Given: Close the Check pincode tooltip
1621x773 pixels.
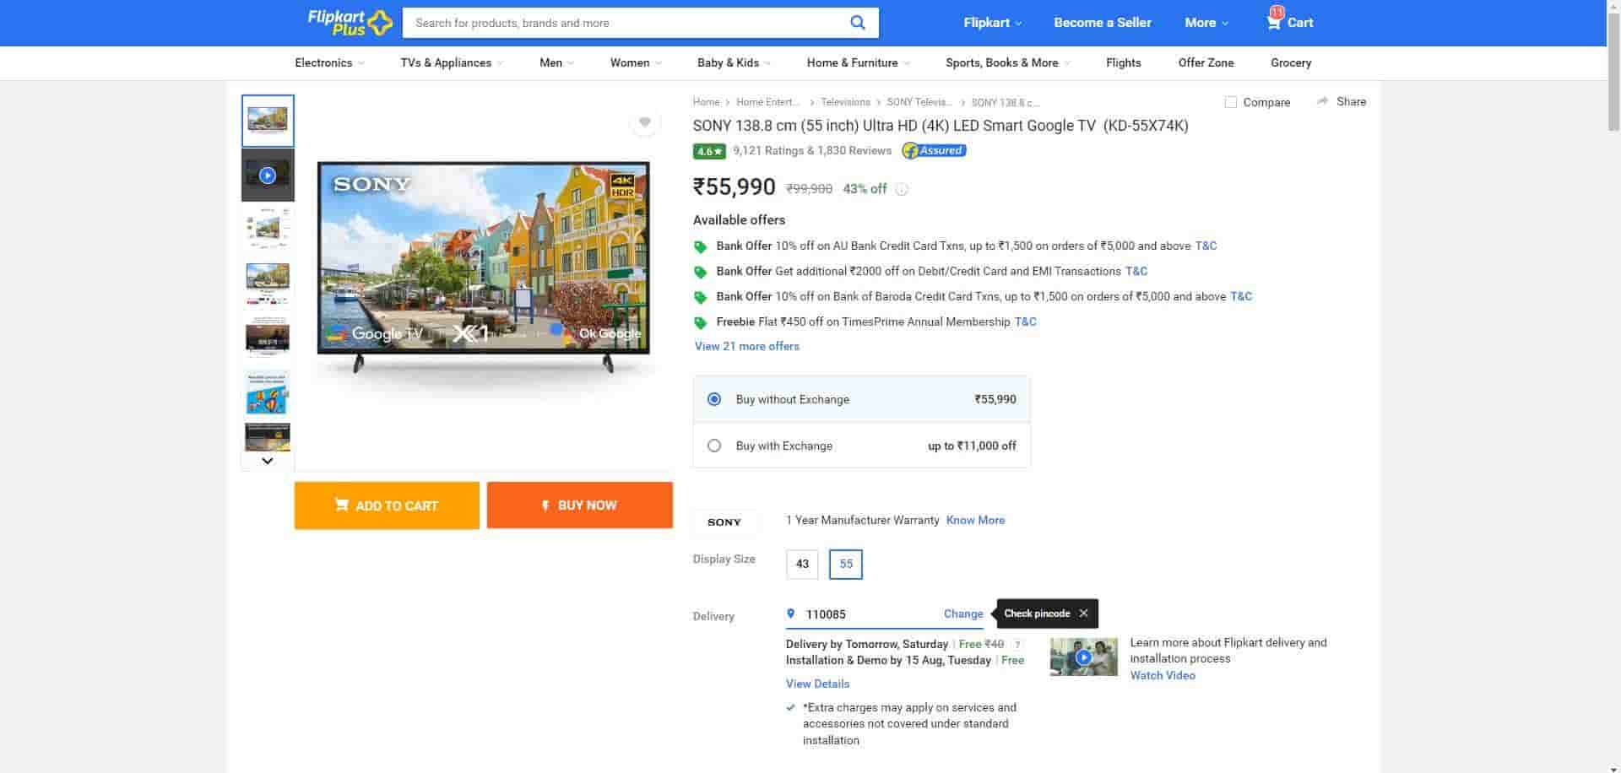Looking at the screenshot, I should point(1083,614).
